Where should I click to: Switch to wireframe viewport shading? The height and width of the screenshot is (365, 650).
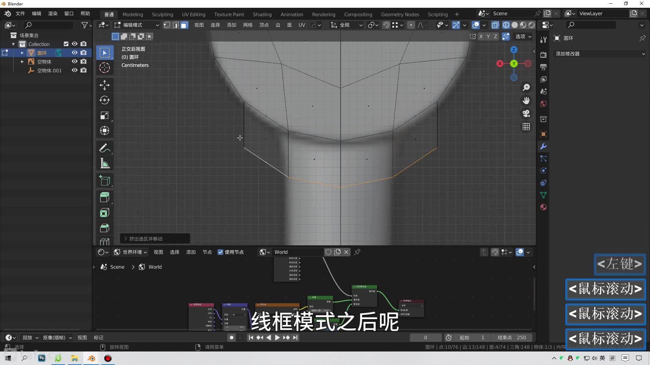506,25
